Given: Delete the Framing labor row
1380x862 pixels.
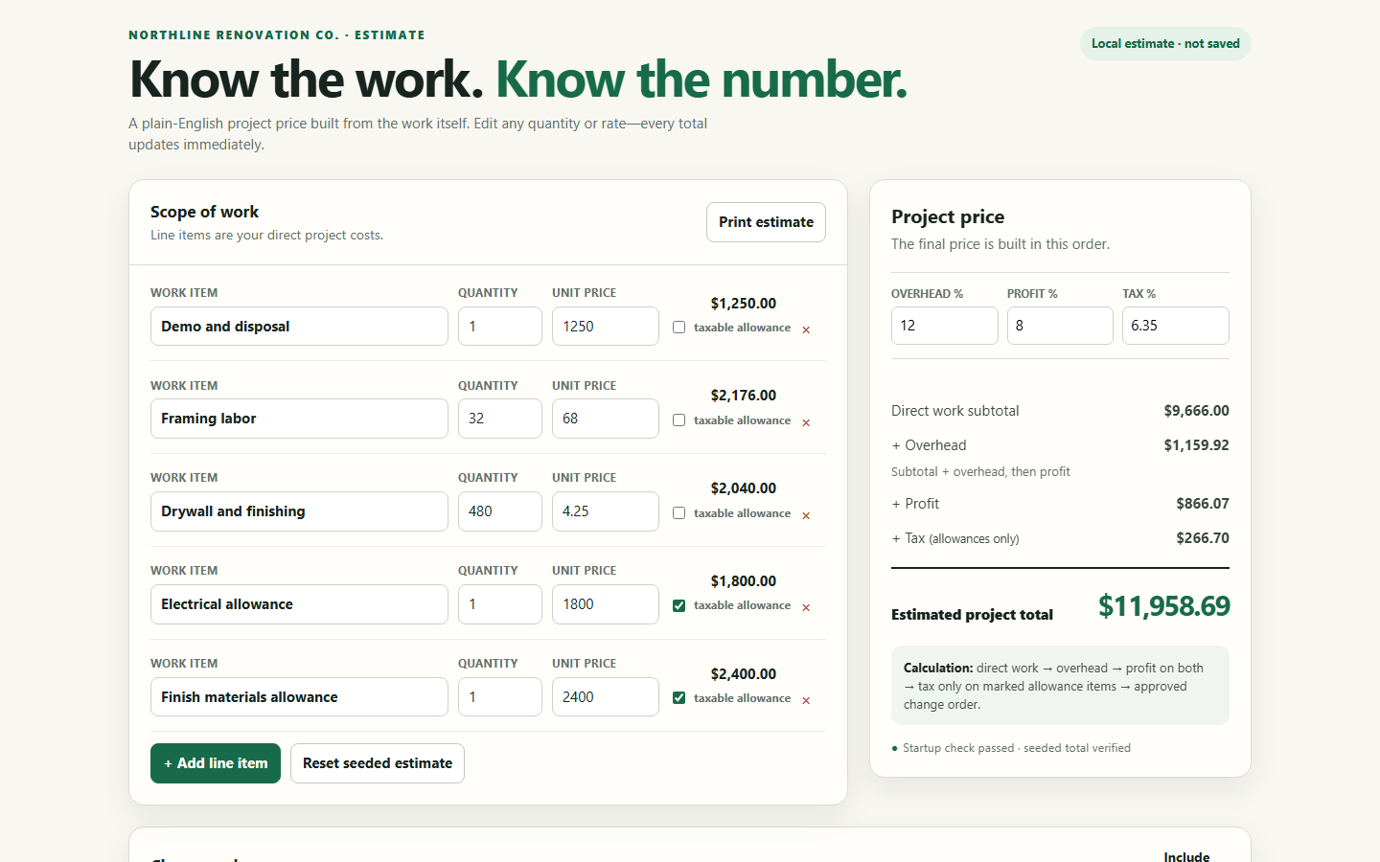Looking at the screenshot, I should click(806, 422).
